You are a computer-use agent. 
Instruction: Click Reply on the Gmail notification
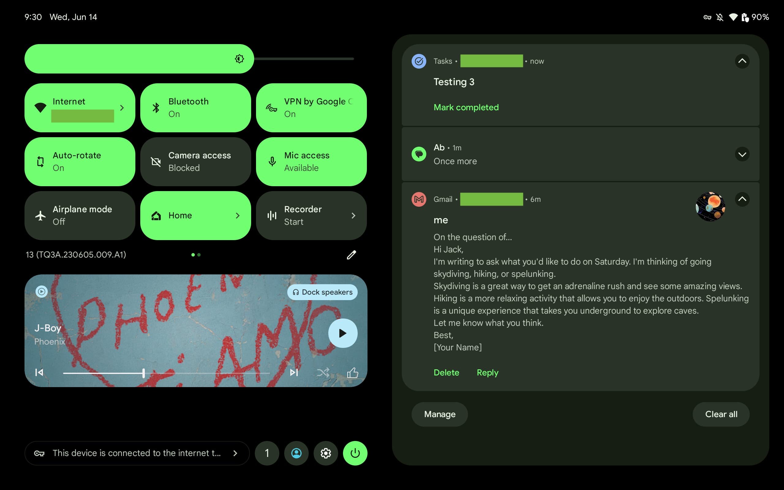click(x=487, y=372)
